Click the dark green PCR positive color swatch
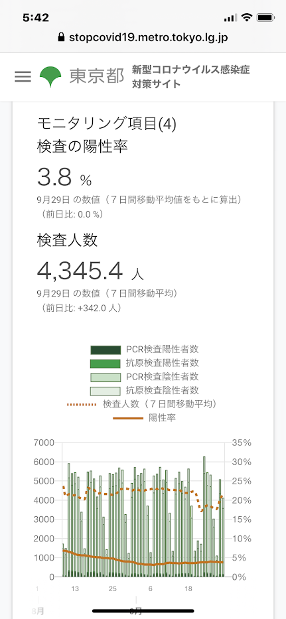 [x=105, y=350]
